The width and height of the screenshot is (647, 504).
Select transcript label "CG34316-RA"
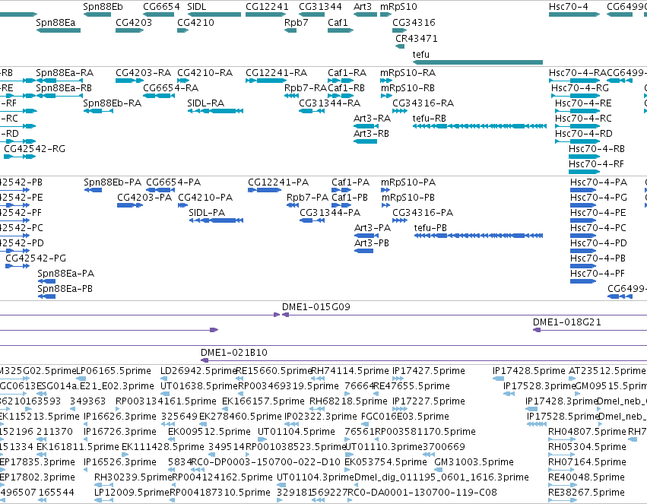click(x=423, y=103)
